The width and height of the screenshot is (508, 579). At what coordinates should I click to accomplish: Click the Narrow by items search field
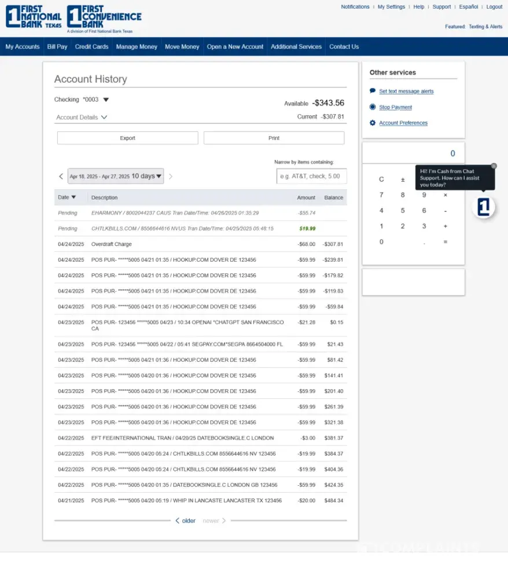coord(311,176)
